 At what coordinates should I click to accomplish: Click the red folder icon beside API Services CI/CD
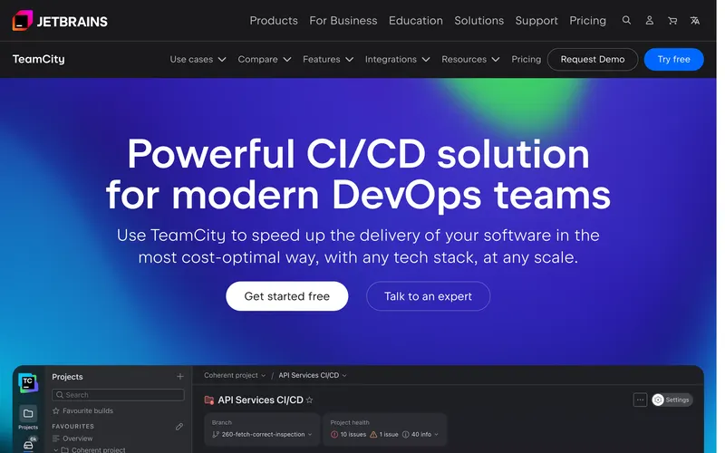pos(209,400)
